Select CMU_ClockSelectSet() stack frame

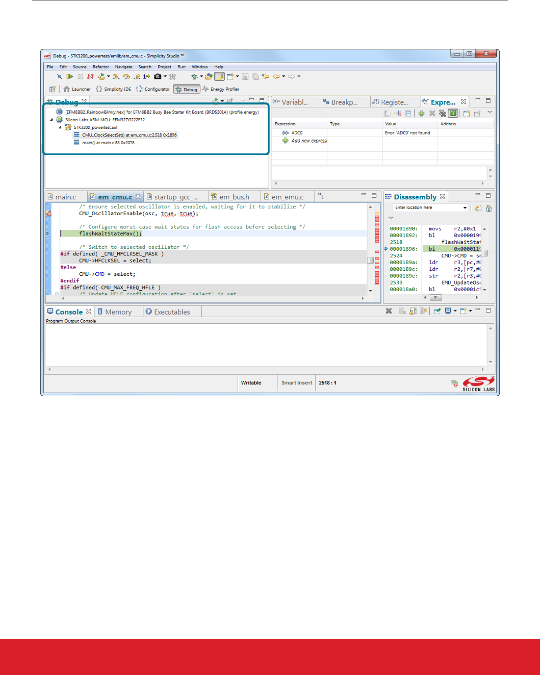pos(125,135)
